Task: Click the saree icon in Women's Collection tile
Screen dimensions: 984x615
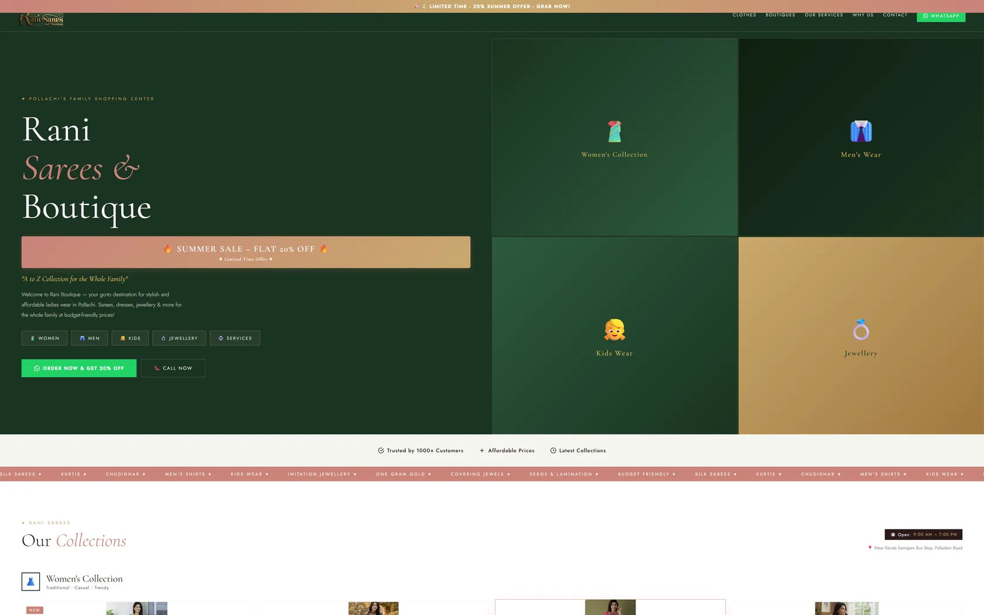Action: point(614,131)
